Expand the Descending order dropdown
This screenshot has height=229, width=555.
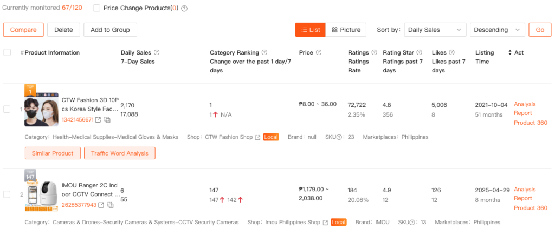(x=497, y=30)
